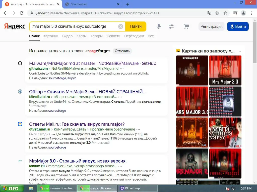Viewport: 257px width, 192px height.
Task: Click the network tray icon
Action: point(233,188)
